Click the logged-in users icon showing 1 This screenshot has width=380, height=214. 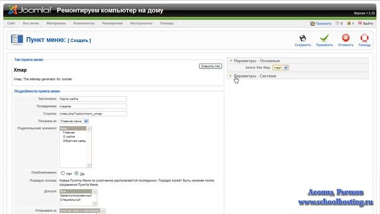point(349,23)
